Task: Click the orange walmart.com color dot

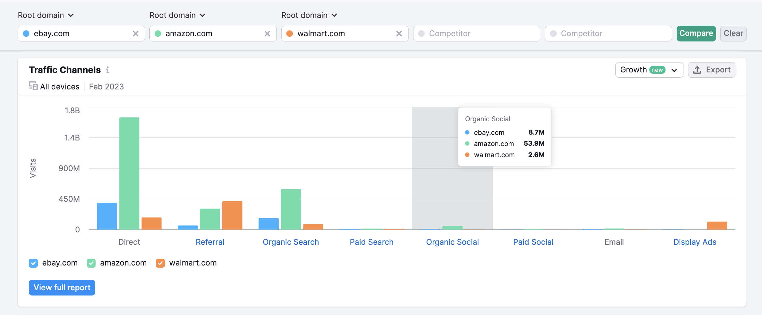Action: [290, 33]
